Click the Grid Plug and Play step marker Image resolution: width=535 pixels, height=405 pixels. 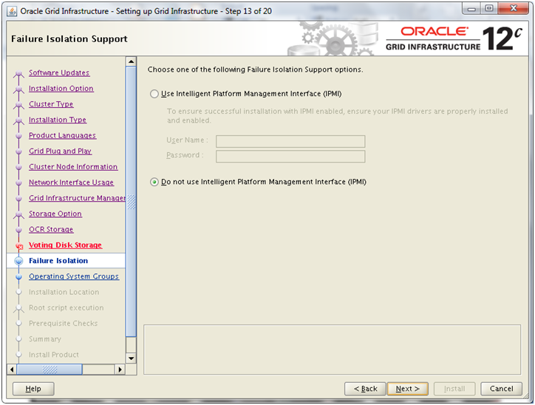point(18,152)
